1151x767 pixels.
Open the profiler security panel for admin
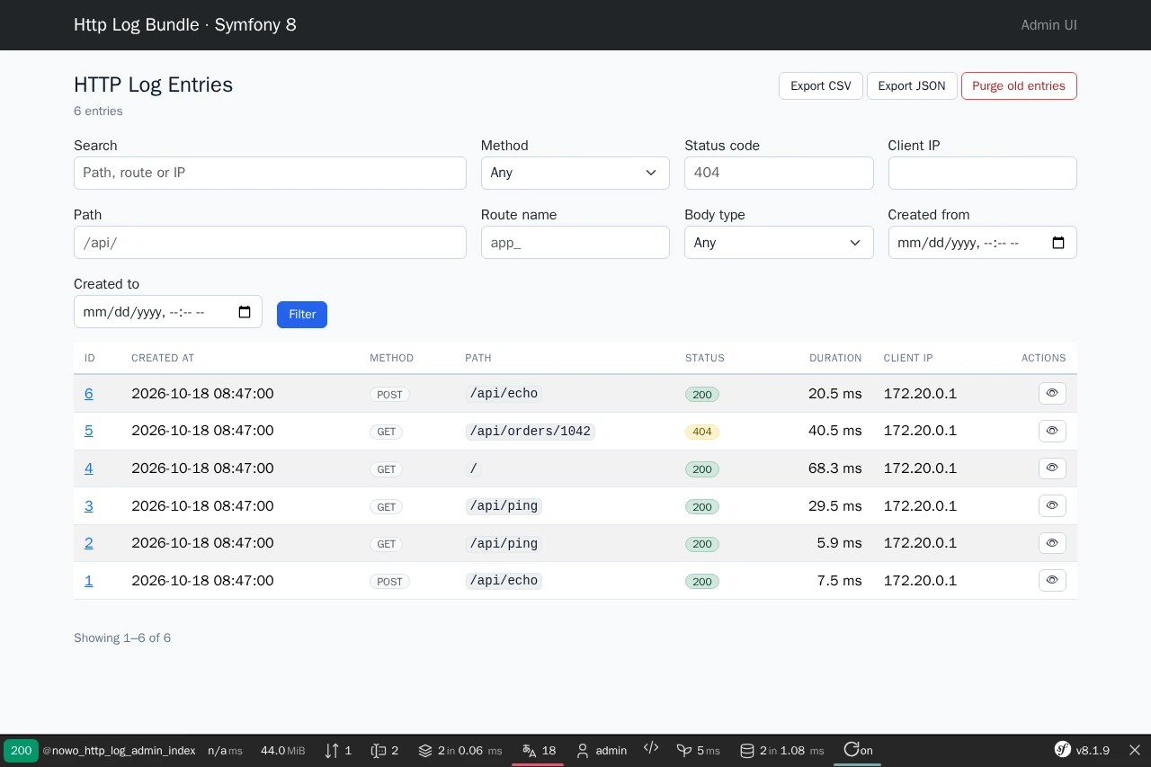click(601, 751)
